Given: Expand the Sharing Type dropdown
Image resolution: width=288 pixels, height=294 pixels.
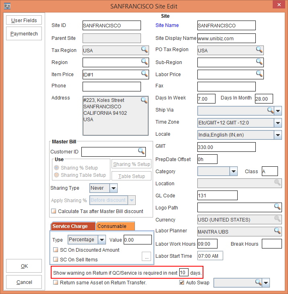Looking at the screenshot, I should point(113,188).
